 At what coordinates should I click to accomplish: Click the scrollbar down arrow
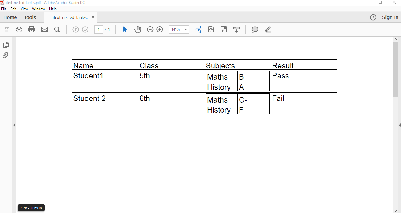point(396,211)
